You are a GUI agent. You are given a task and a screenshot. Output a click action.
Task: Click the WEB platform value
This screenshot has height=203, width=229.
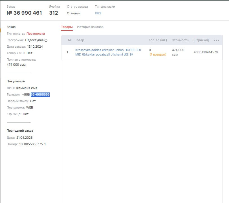tap(30, 107)
